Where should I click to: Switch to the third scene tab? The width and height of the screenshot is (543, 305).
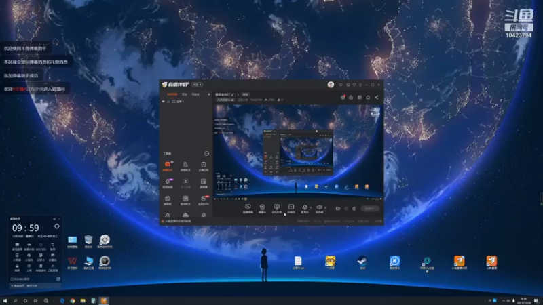coord(195,94)
